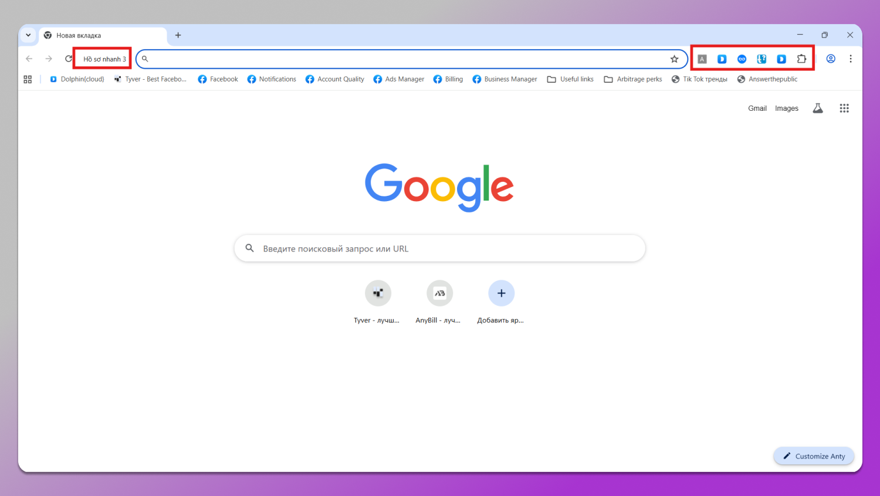Click the 't?' extension icon

pyautogui.click(x=761, y=59)
